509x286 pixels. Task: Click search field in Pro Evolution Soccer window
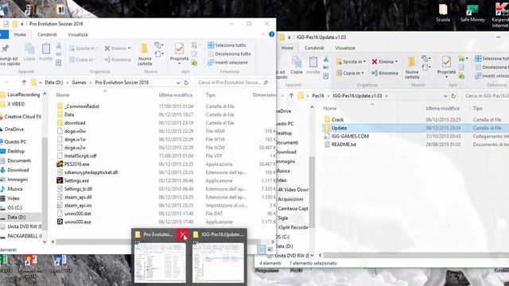pos(233,83)
